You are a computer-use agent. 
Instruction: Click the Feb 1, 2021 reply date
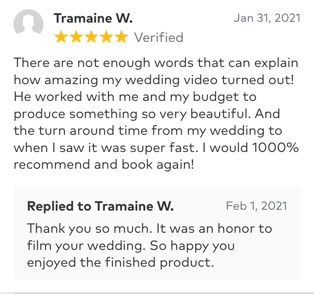pyautogui.click(x=256, y=206)
